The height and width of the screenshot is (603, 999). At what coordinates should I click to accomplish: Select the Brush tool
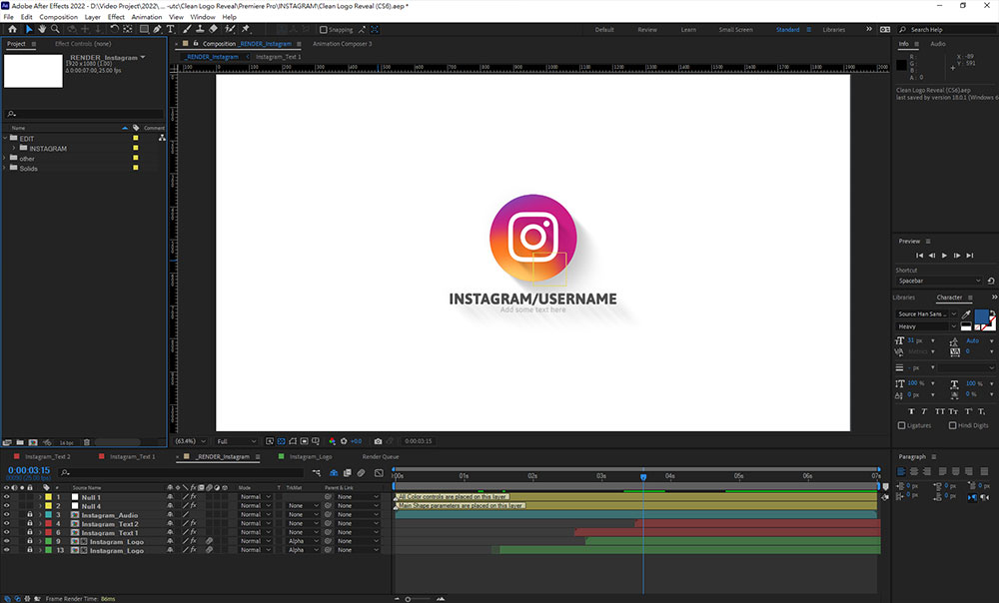[187, 29]
